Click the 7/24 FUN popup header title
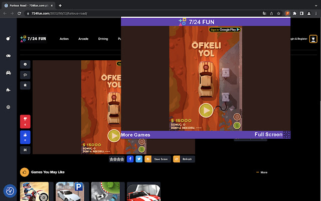This screenshot has height=201, width=321. pyautogui.click(x=197, y=22)
